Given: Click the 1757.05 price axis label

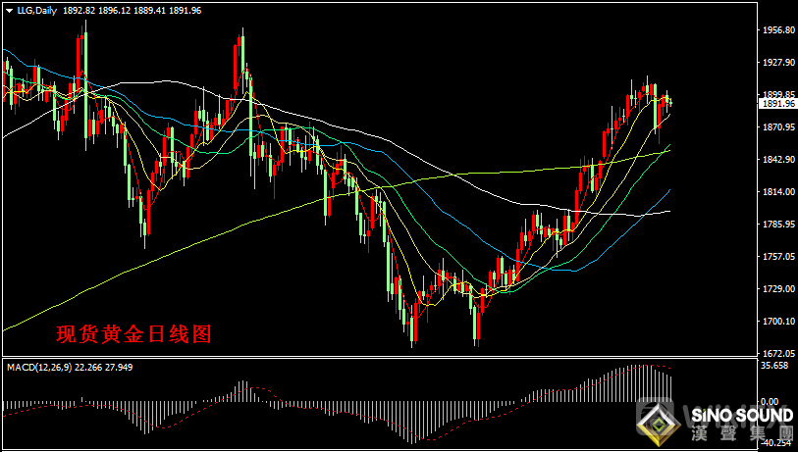Looking at the screenshot, I should pyautogui.click(x=777, y=257).
